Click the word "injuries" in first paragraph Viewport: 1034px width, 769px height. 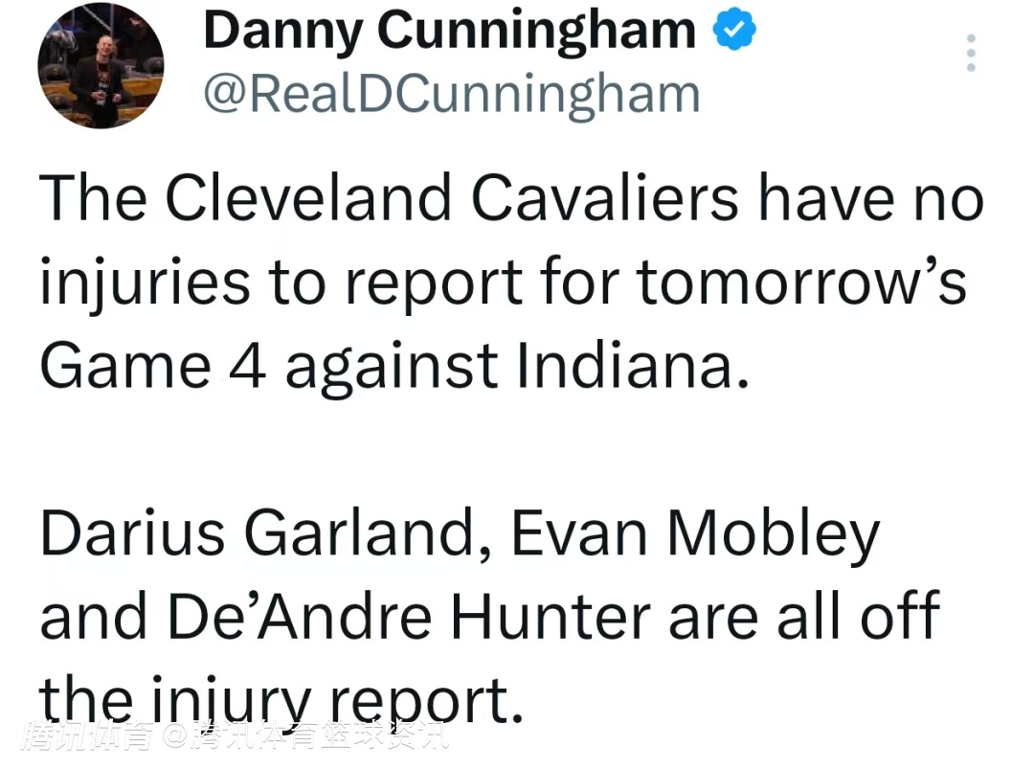pyautogui.click(x=146, y=283)
